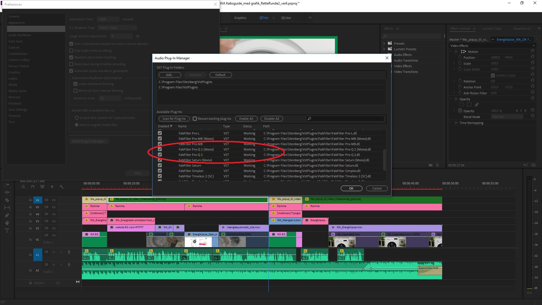Viewport: 542px width, 305px height.
Task: Switch to the Graphics workspace tab
Action: coord(240,18)
